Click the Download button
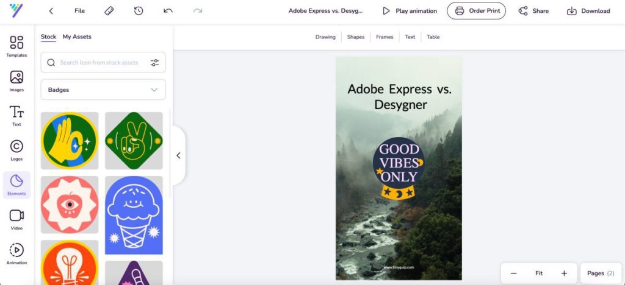This screenshot has width=625, height=285. pyautogui.click(x=588, y=11)
